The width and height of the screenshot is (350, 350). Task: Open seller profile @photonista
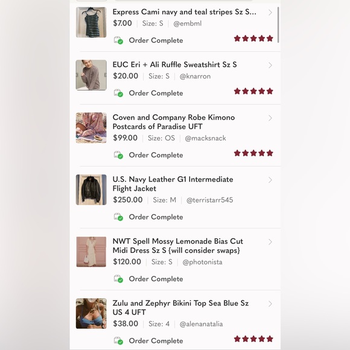point(202,262)
